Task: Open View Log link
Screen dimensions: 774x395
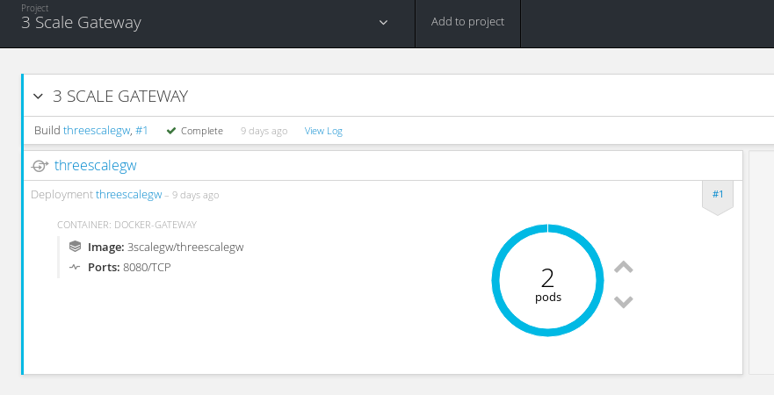Action: [x=323, y=131]
